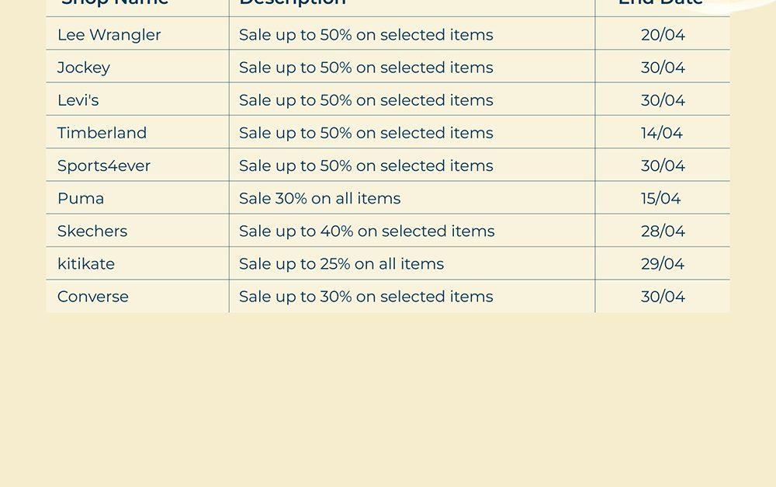This screenshot has width=776, height=487.
Task: Select the Timberland shop entry
Action: pos(102,133)
